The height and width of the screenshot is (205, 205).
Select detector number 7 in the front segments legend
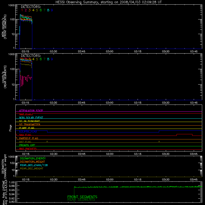pyautogui.click(x=44, y=10)
